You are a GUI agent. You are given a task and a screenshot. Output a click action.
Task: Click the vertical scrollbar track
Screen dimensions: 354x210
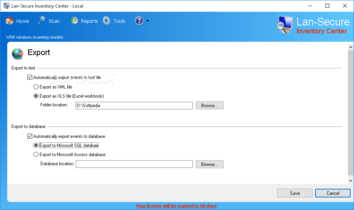click(x=351, y=113)
